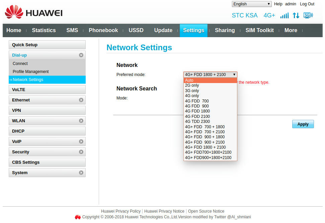Viewport: 325px width, 223px height.
Task: Select 4G+ FDD 900 + 1800 option
Action: [210, 137]
